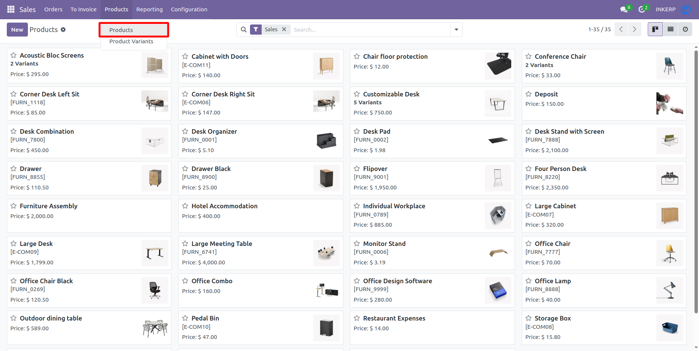Star the Cabinet with Doors product

click(185, 56)
